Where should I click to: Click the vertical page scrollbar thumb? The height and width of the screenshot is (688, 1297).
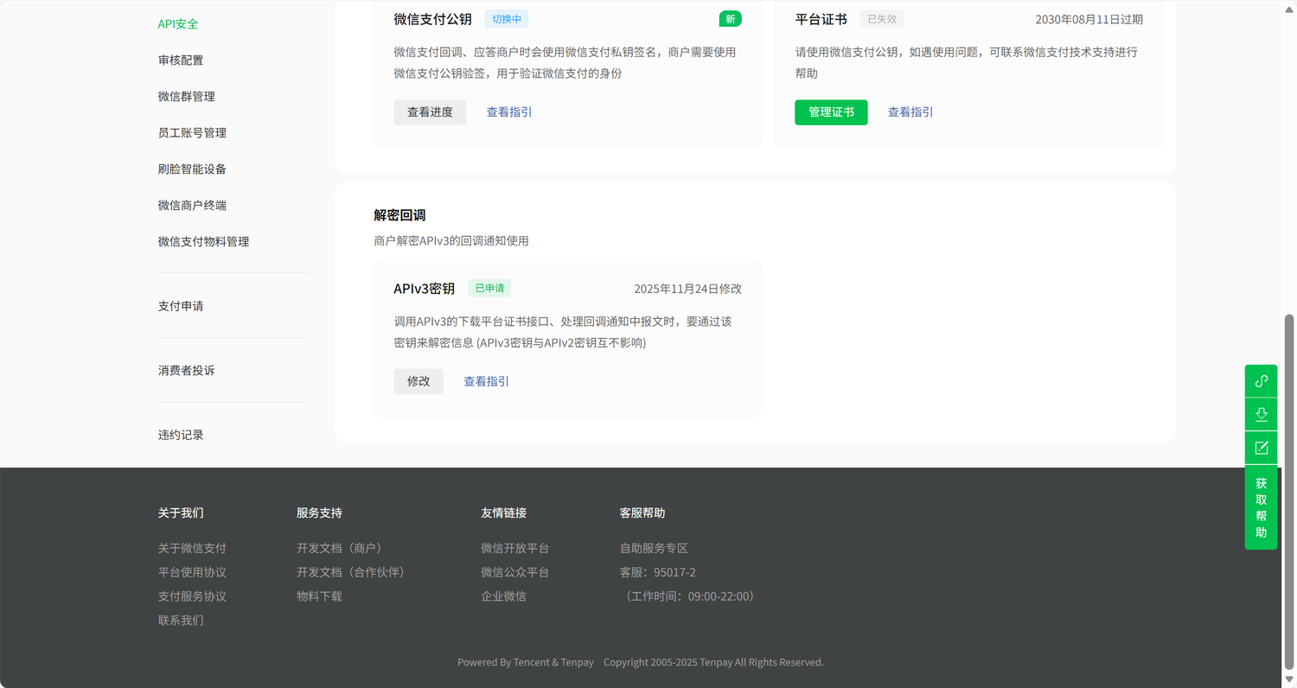pyautogui.click(x=1289, y=490)
